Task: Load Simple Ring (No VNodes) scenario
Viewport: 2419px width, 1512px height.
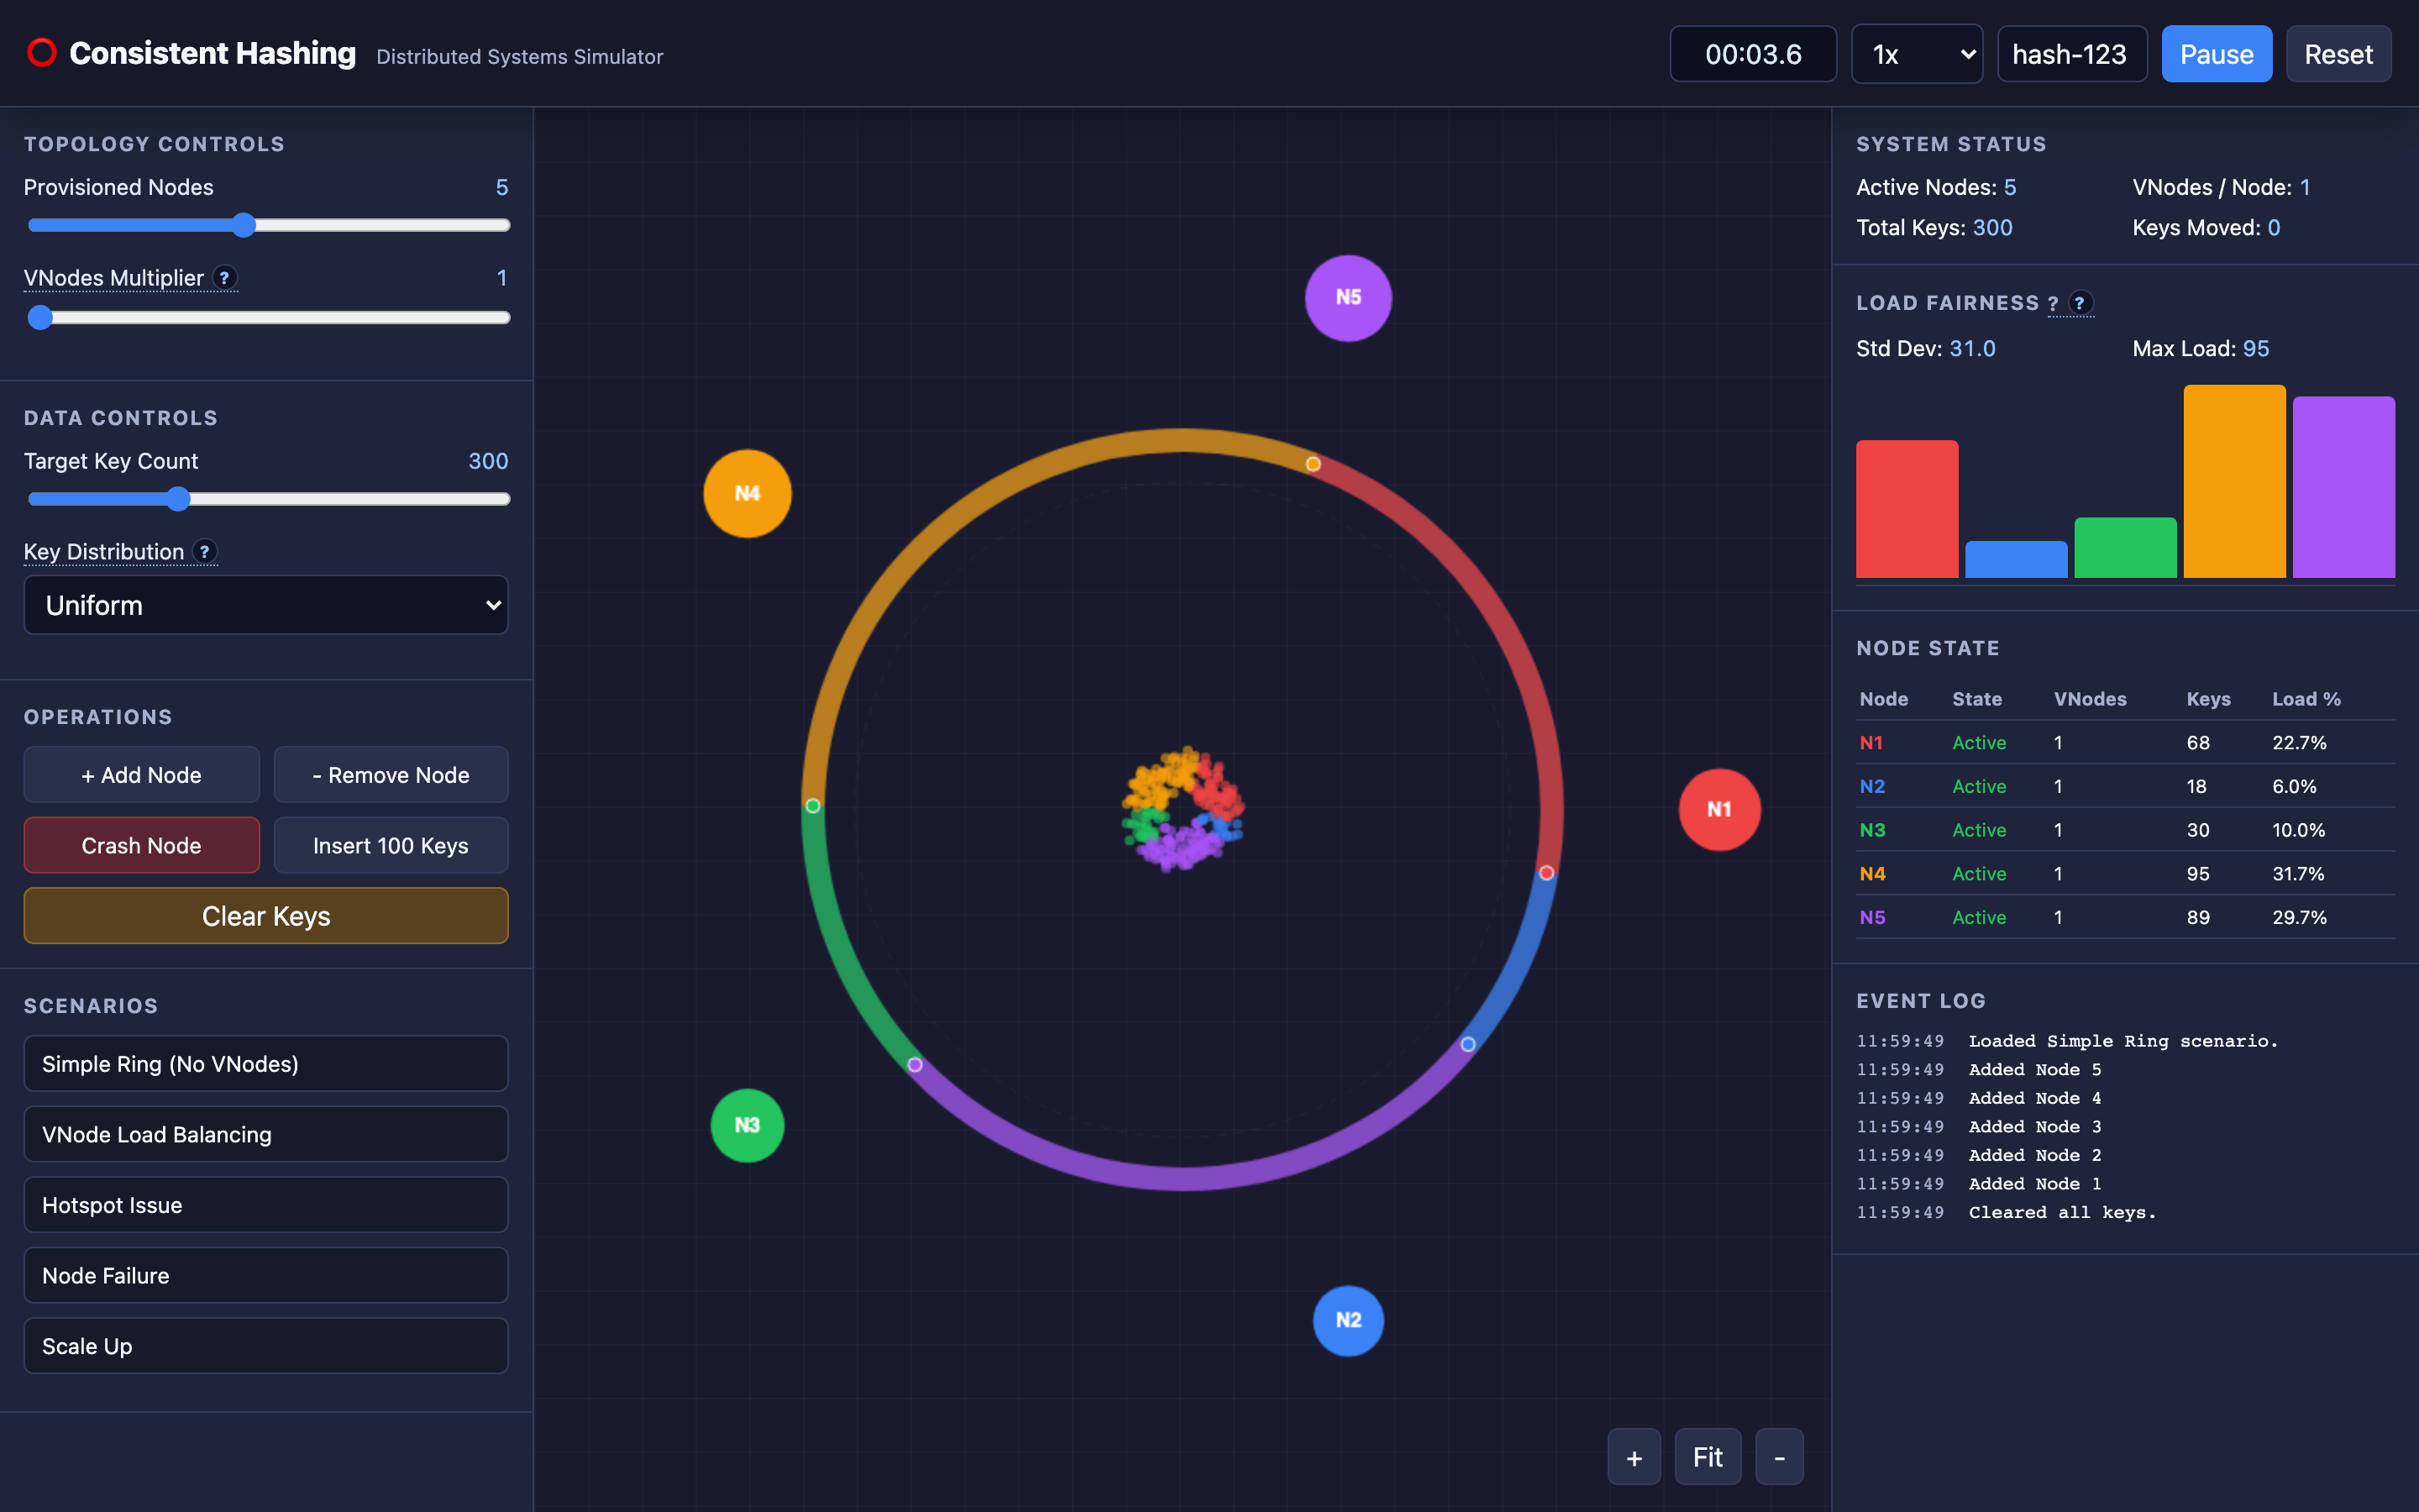Action: tap(266, 1063)
